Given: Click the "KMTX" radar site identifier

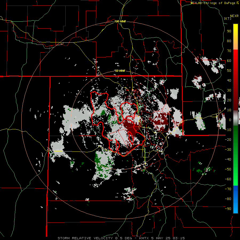Looking at the screenshot, I should (x=145, y=238).
